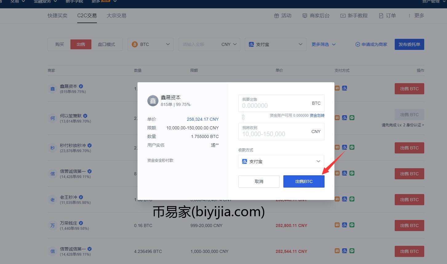Open the 收款方式 支付宝 dropdown in the dialog
This screenshot has width=447, height=264.
281,161
